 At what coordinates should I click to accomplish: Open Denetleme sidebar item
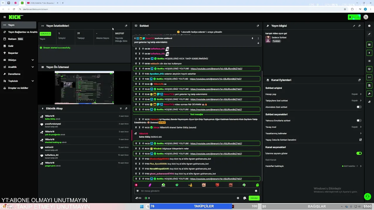coord(19,74)
